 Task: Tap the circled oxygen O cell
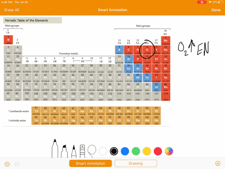tap(147, 50)
